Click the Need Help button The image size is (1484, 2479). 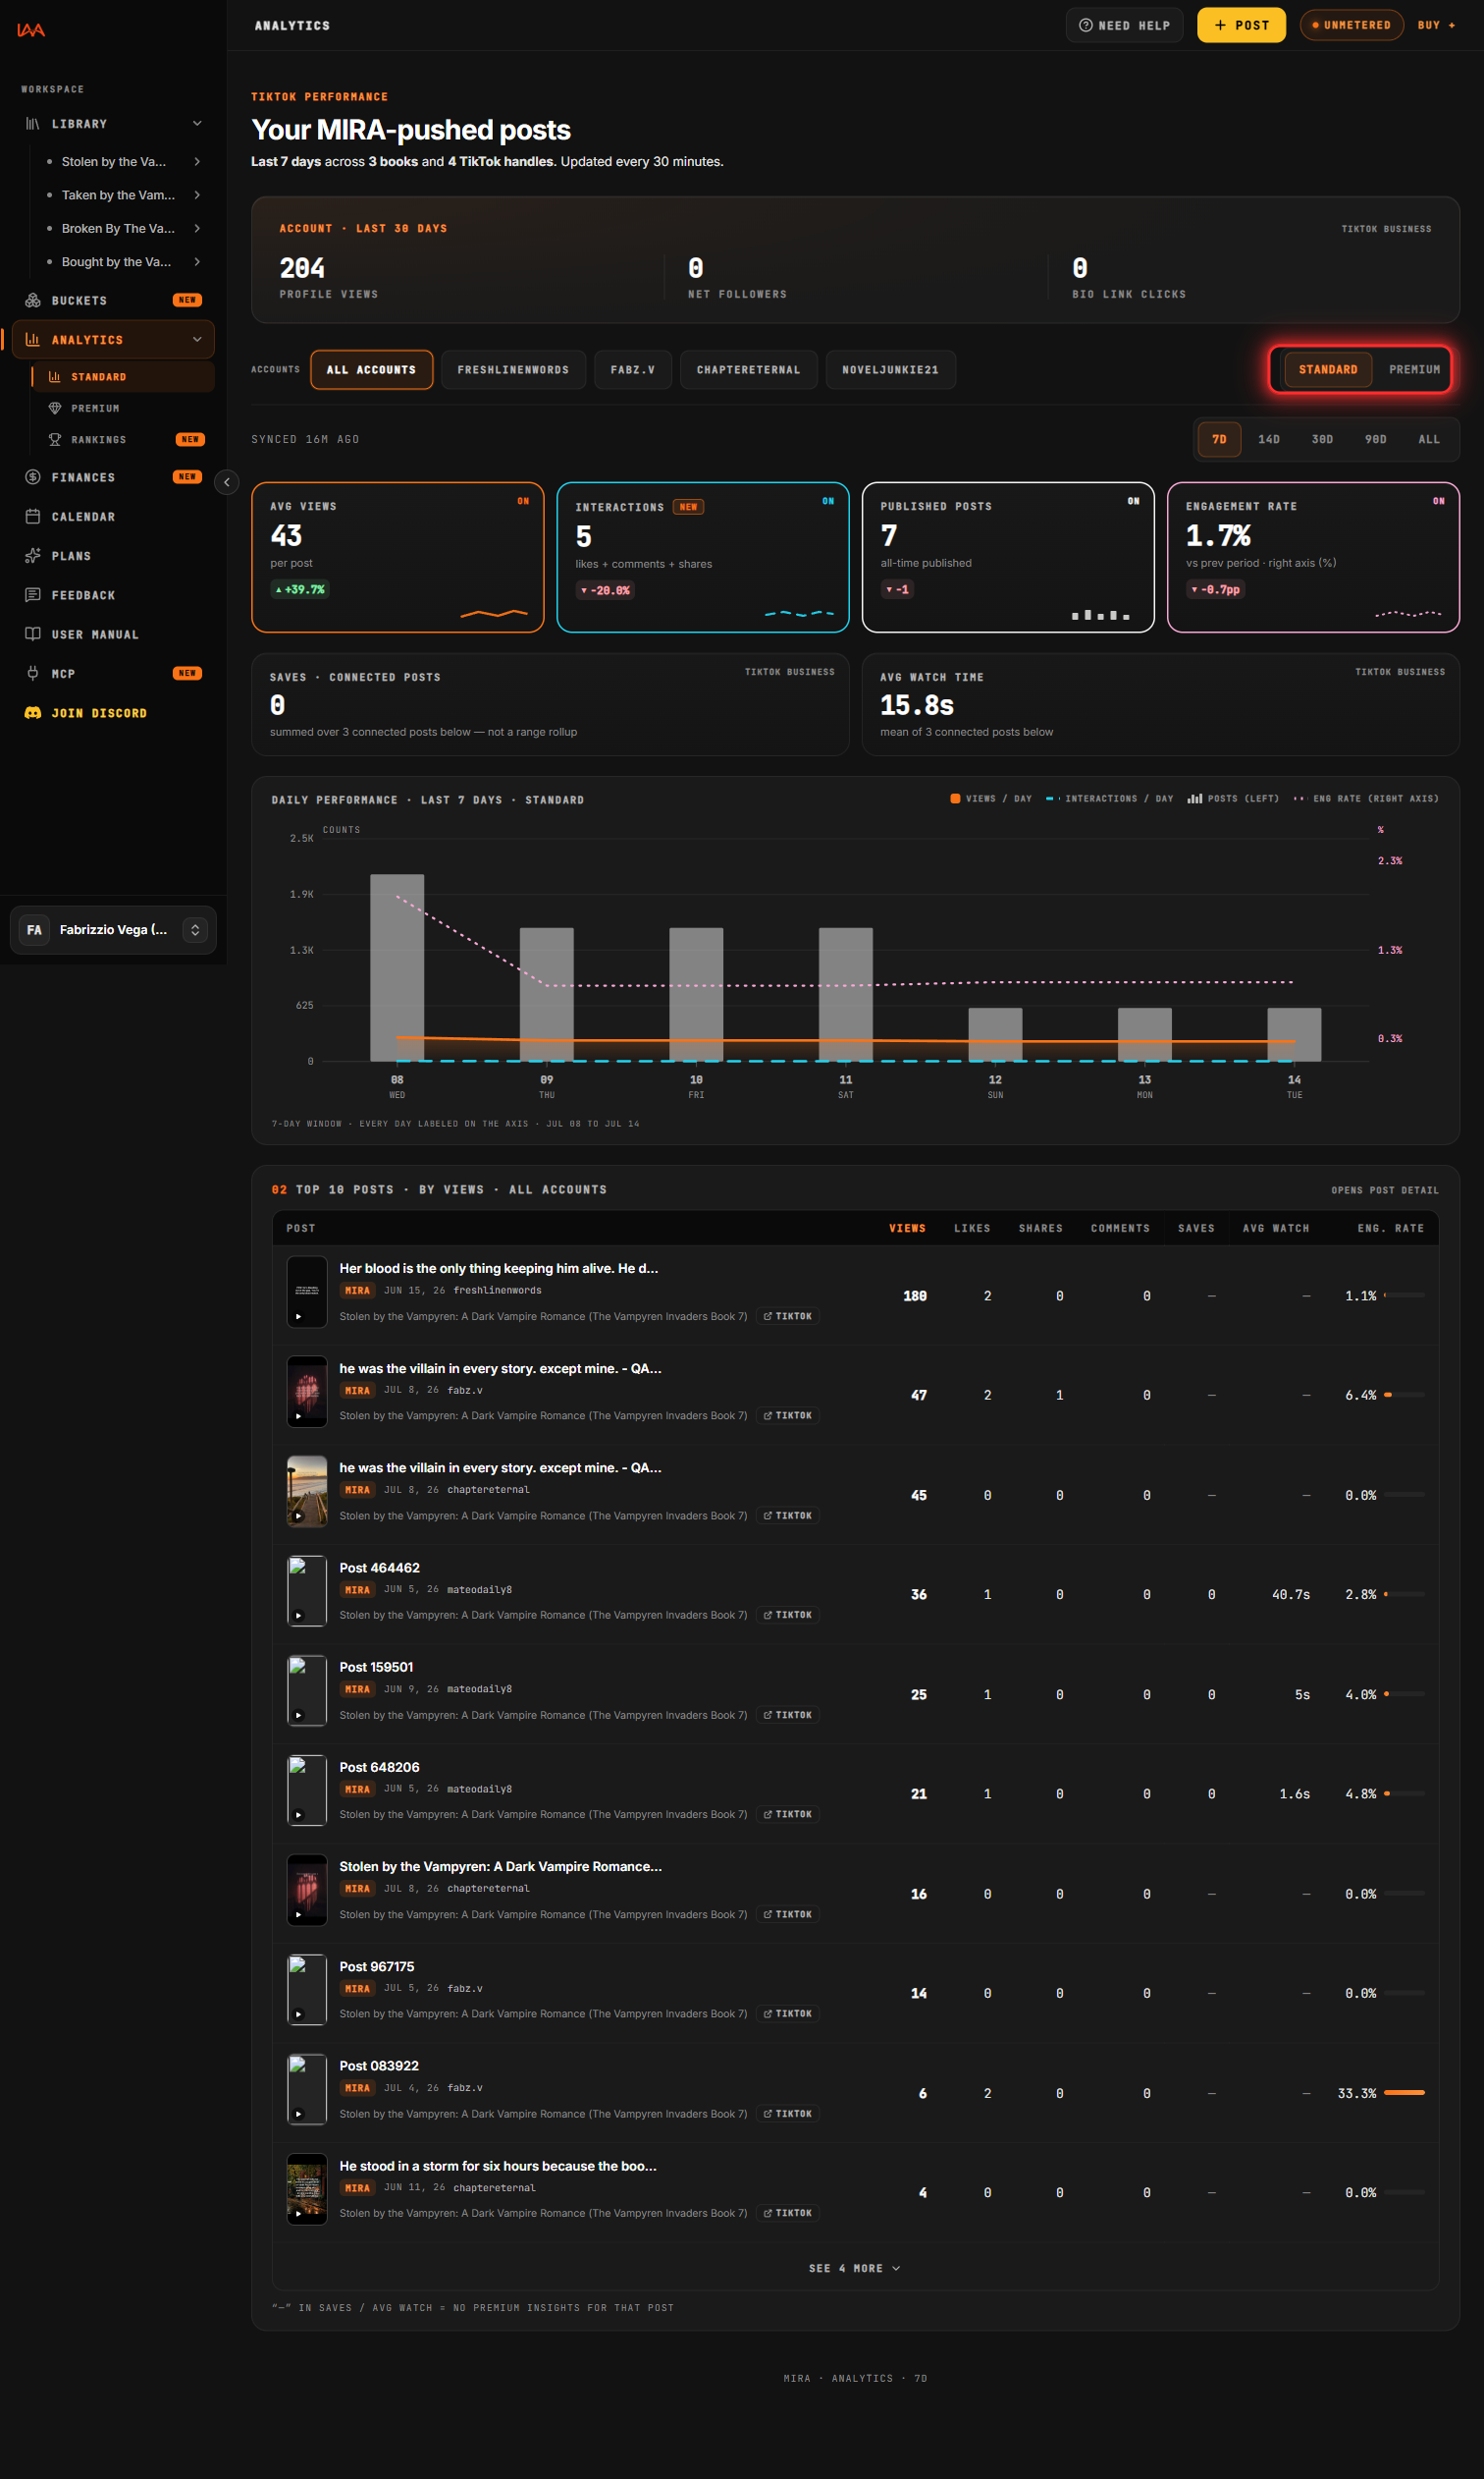click(x=1124, y=25)
